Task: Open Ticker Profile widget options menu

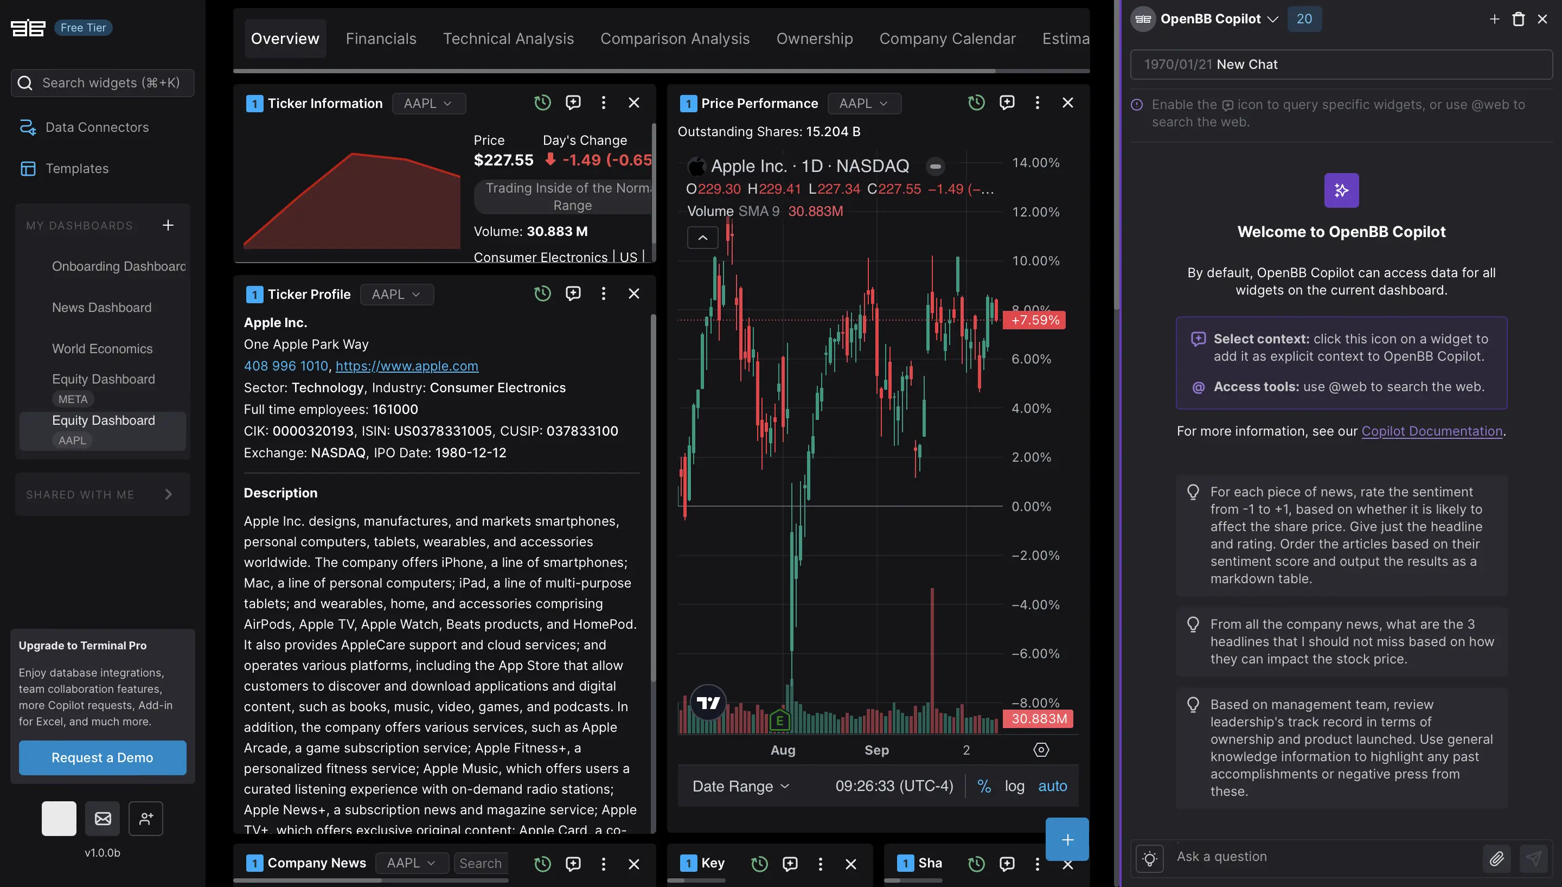Action: click(604, 294)
